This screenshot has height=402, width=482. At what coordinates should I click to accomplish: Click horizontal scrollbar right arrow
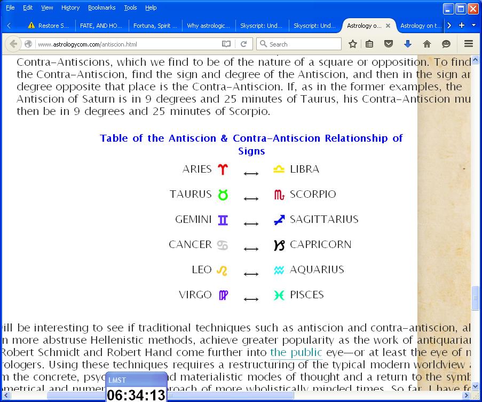(467, 395)
